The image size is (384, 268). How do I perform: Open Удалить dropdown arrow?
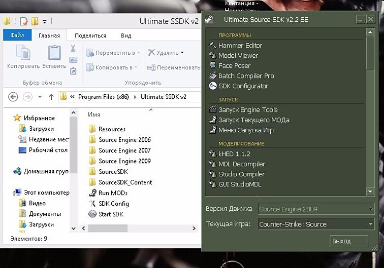coord(182,53)
